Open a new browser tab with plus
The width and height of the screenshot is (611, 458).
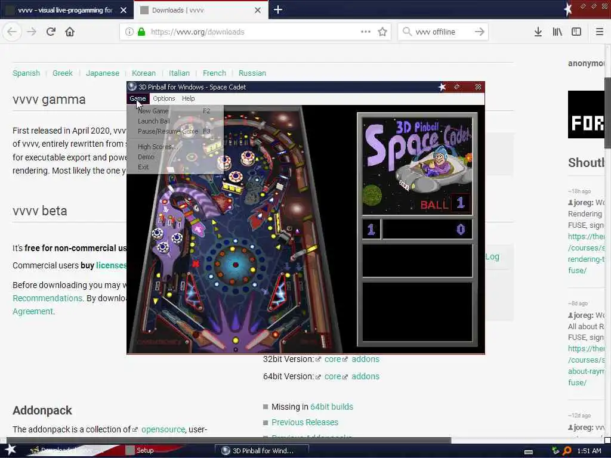pyautogui.click(x=278, y=10)
